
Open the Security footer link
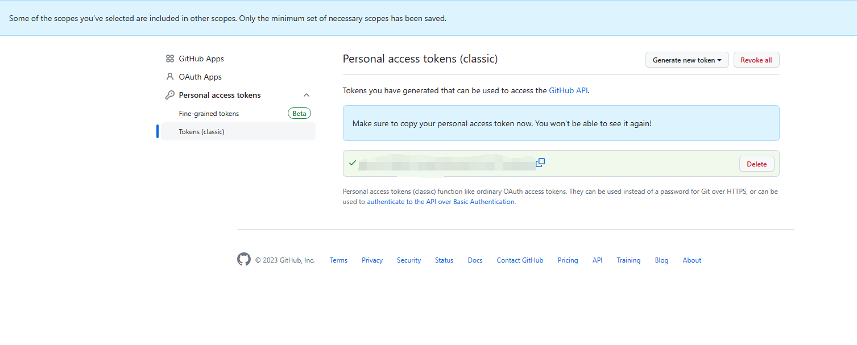coord(409,260)
